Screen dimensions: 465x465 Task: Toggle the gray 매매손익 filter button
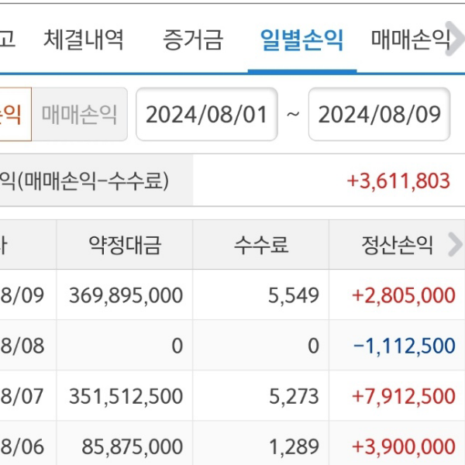click(80, 115)
